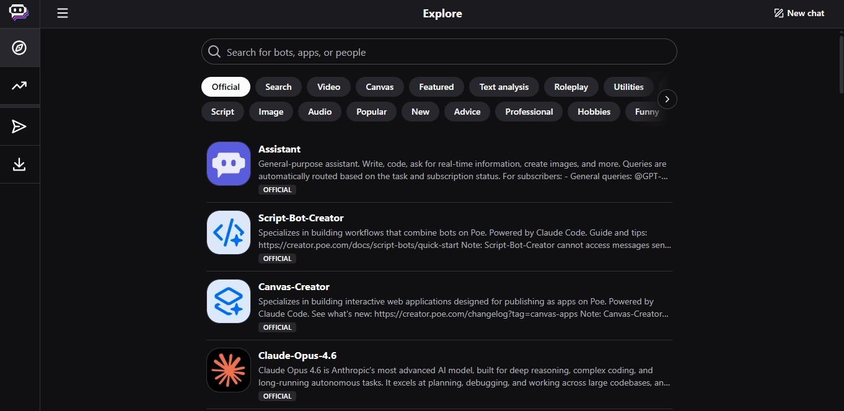Image resolution: width=844 pixels, height=411 pixels.
Task: Select the Script category chip
Action: click(222, 112)
